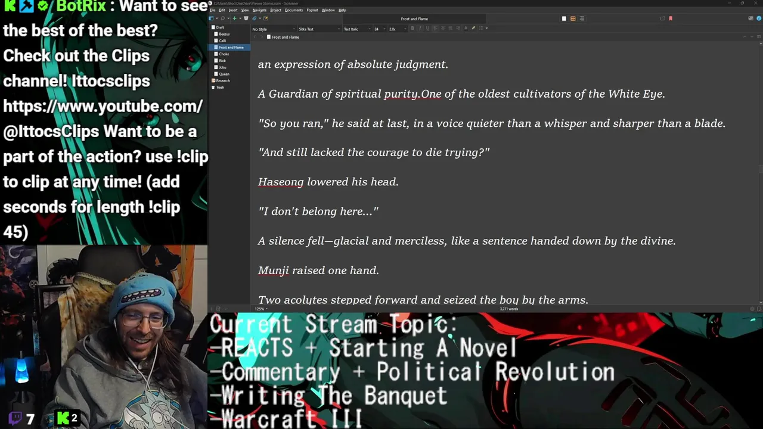Click the text color A icon
Screen dimensions: 763x429
click(466, 28)
